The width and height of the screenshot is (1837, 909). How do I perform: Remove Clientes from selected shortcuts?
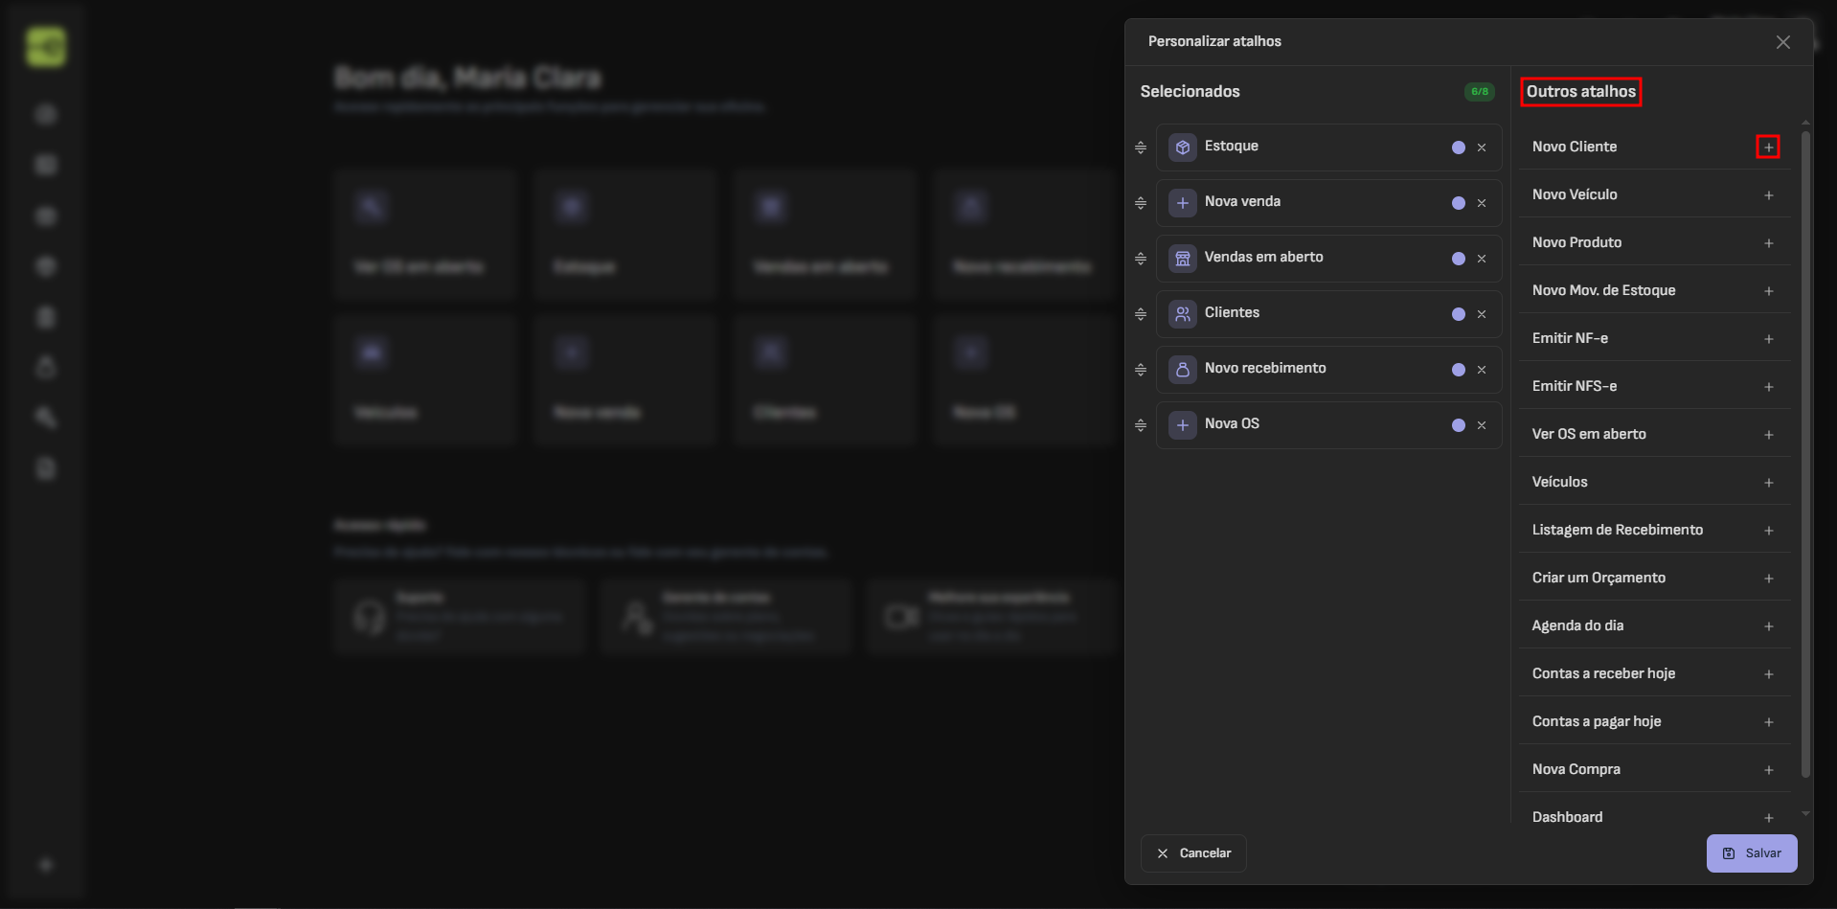pos(1482,314)
